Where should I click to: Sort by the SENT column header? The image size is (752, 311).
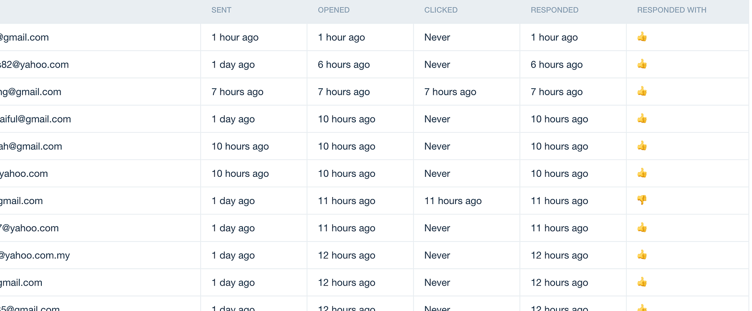click(221, 10)
